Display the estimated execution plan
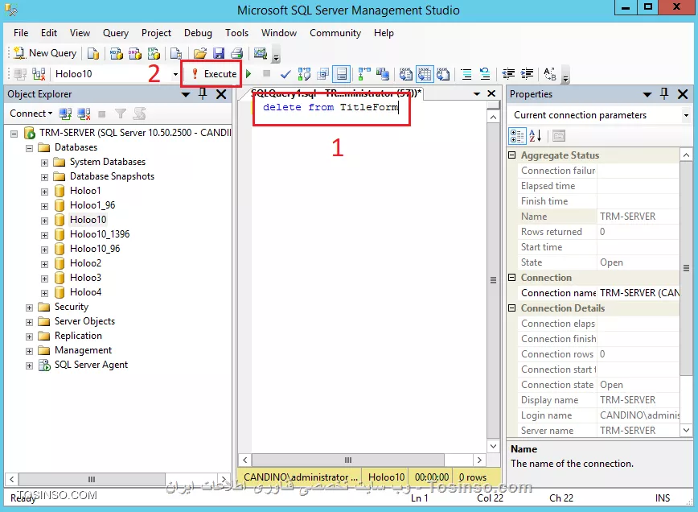The width and height of the screenshot is (698, 512). point(304,74)
